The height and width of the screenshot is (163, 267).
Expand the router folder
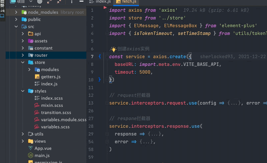point(23,55)
